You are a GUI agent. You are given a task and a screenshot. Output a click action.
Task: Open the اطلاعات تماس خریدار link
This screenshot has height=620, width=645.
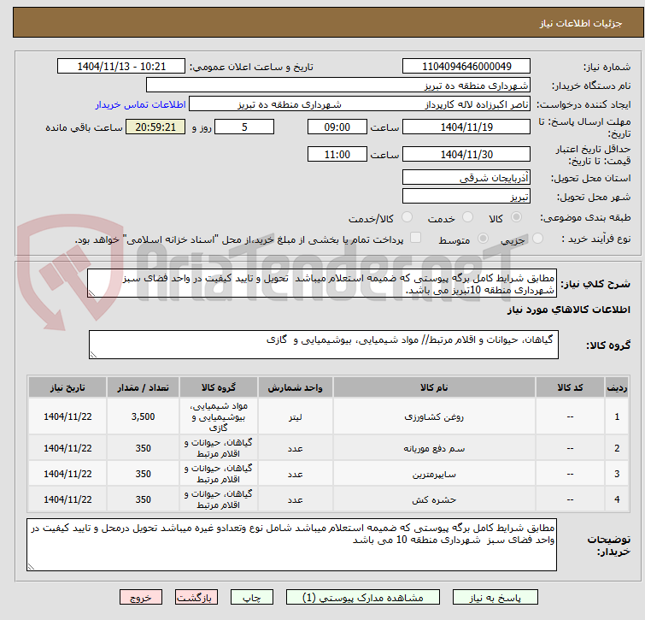click(x=141, y=104)
